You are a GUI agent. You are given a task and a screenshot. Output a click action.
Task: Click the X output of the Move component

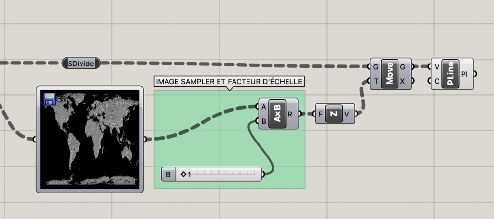(402, 81)
